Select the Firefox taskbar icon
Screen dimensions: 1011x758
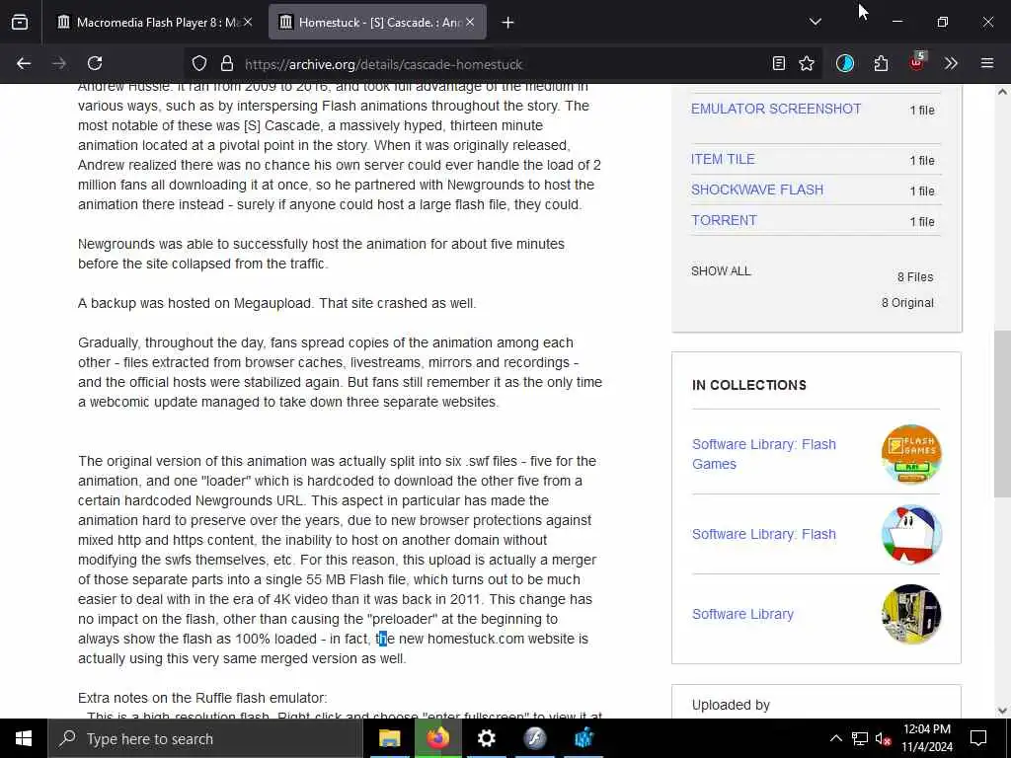(x=437, y=738)
